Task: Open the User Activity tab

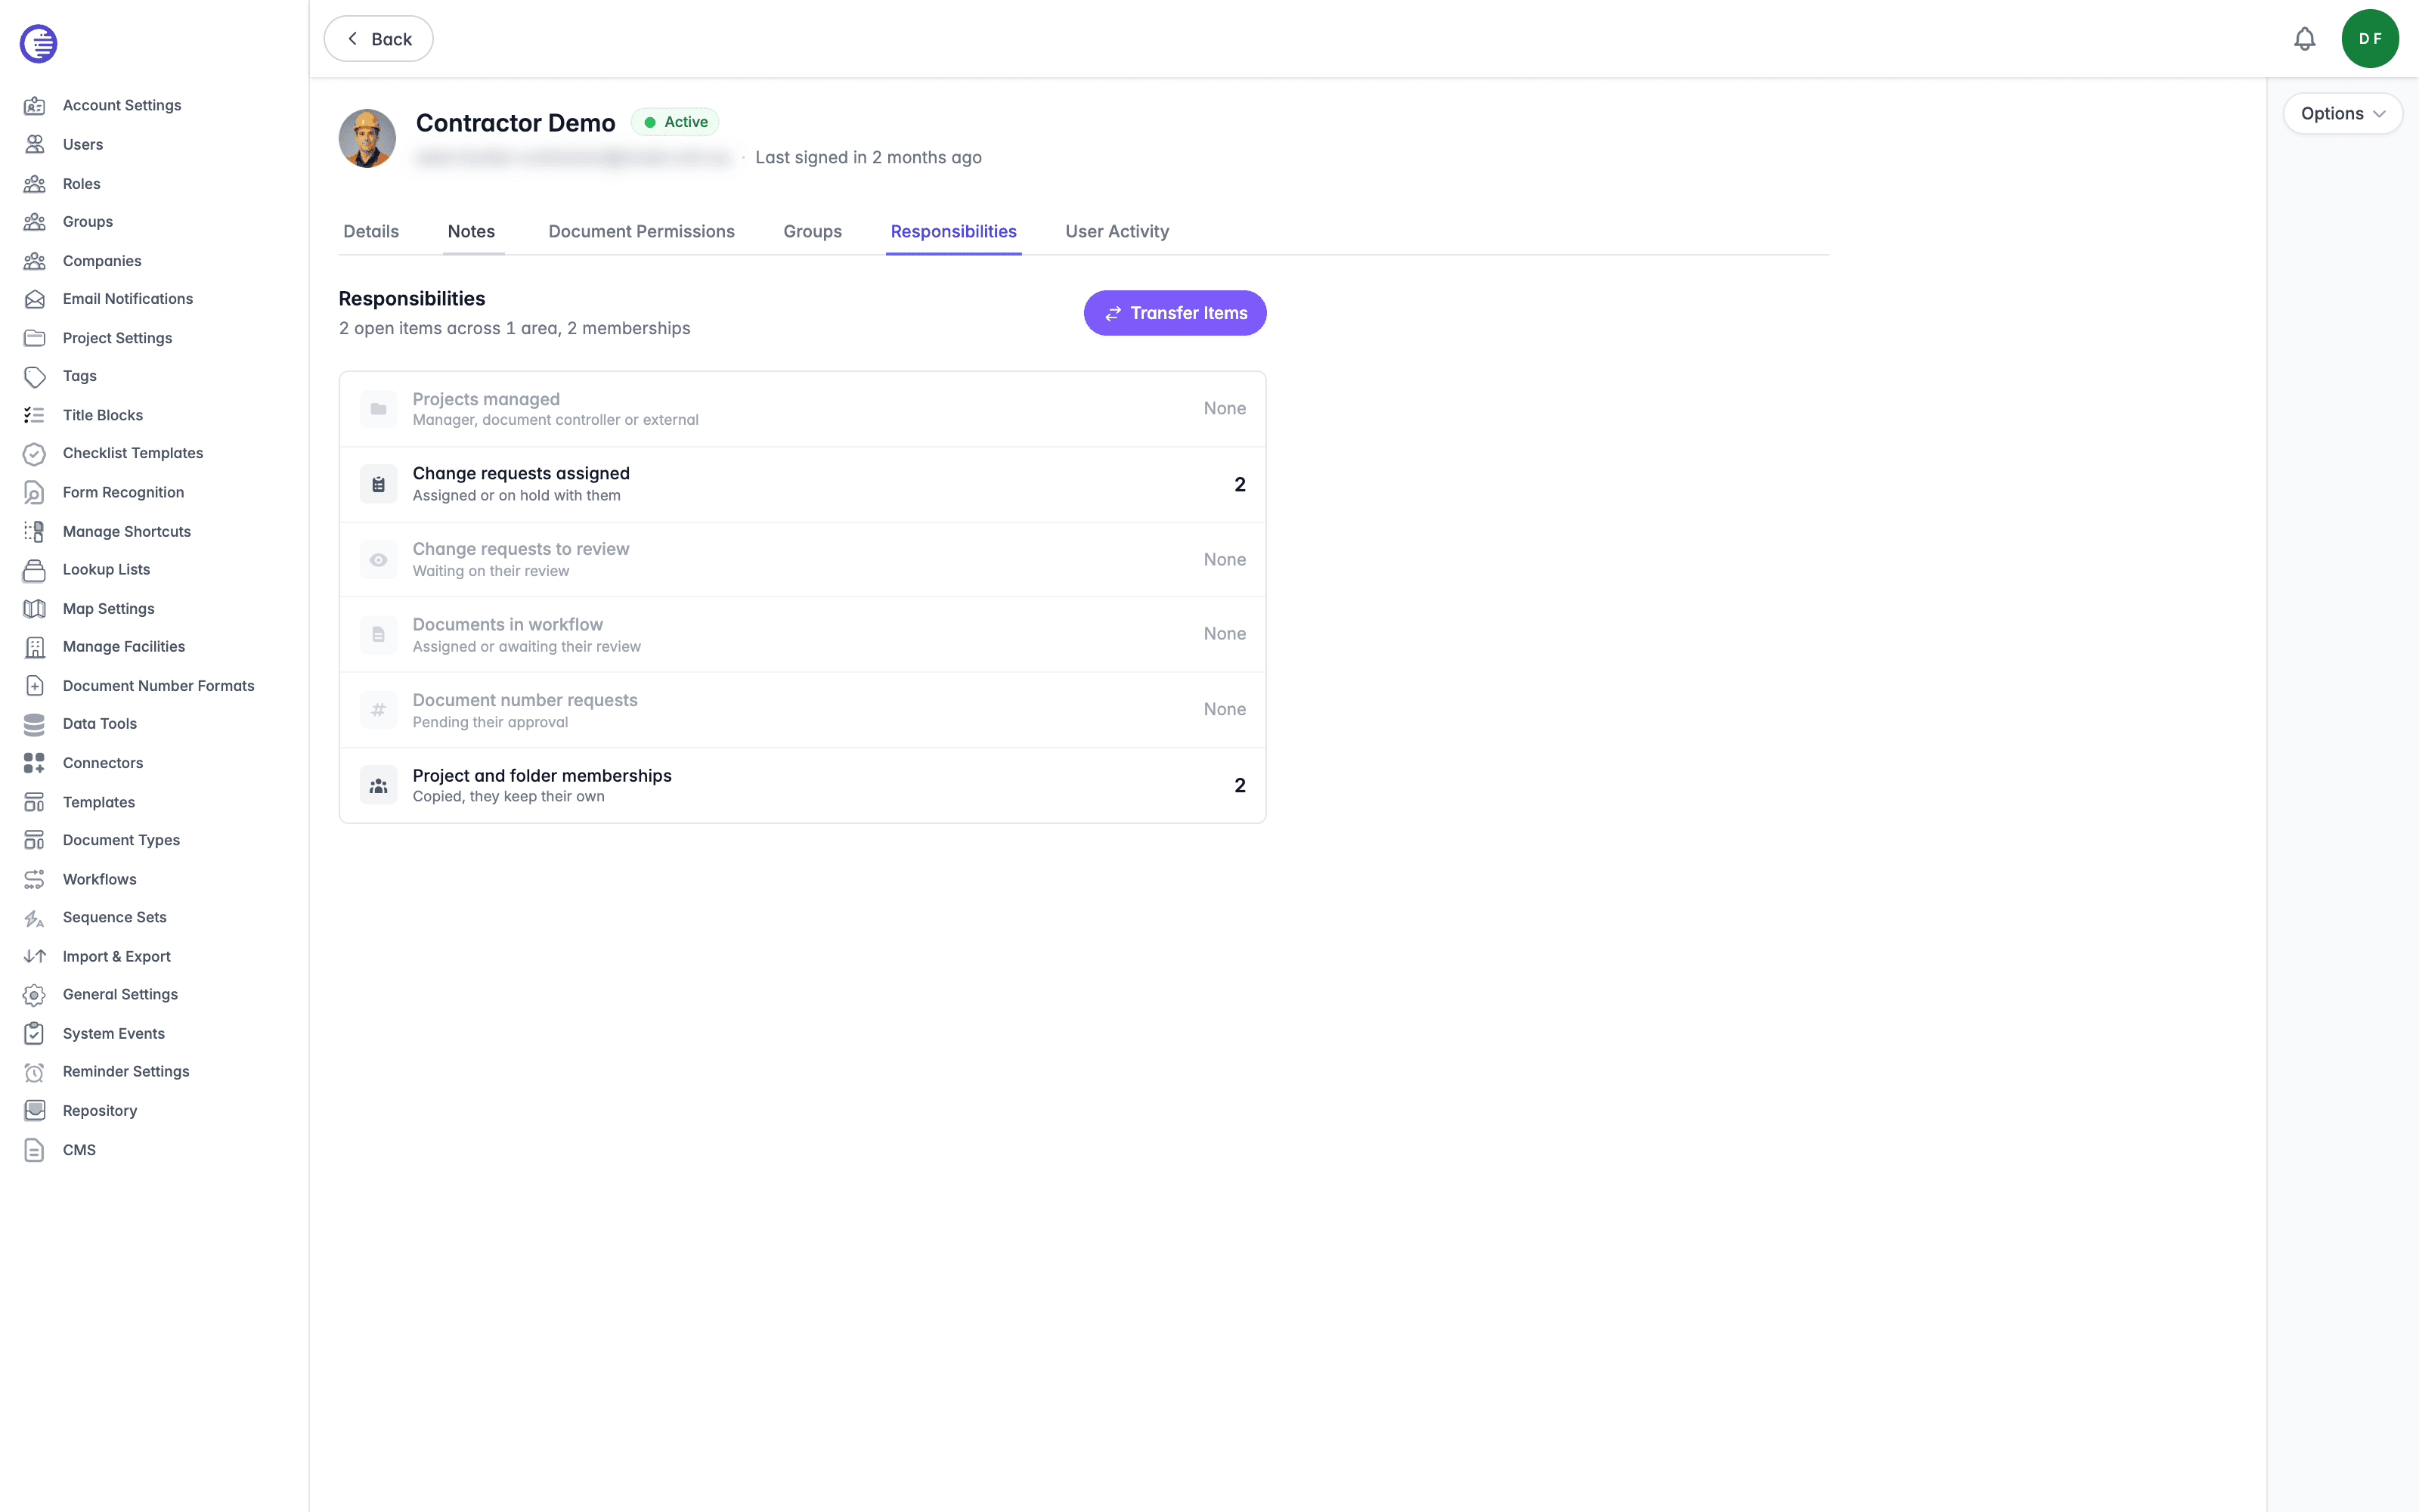Action: click(x=1117, y=231)
